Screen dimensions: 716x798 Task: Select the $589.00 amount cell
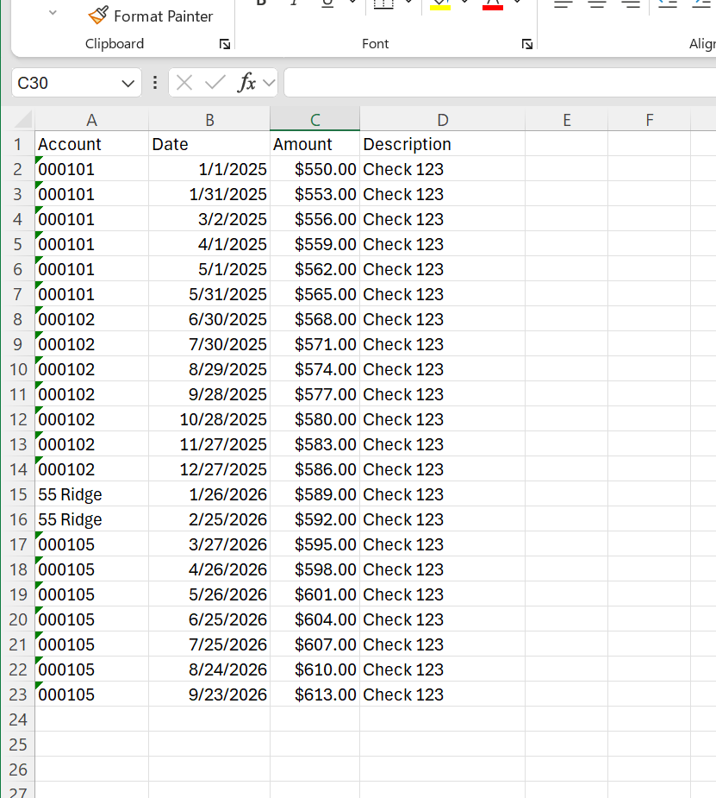tap(315, 494)
